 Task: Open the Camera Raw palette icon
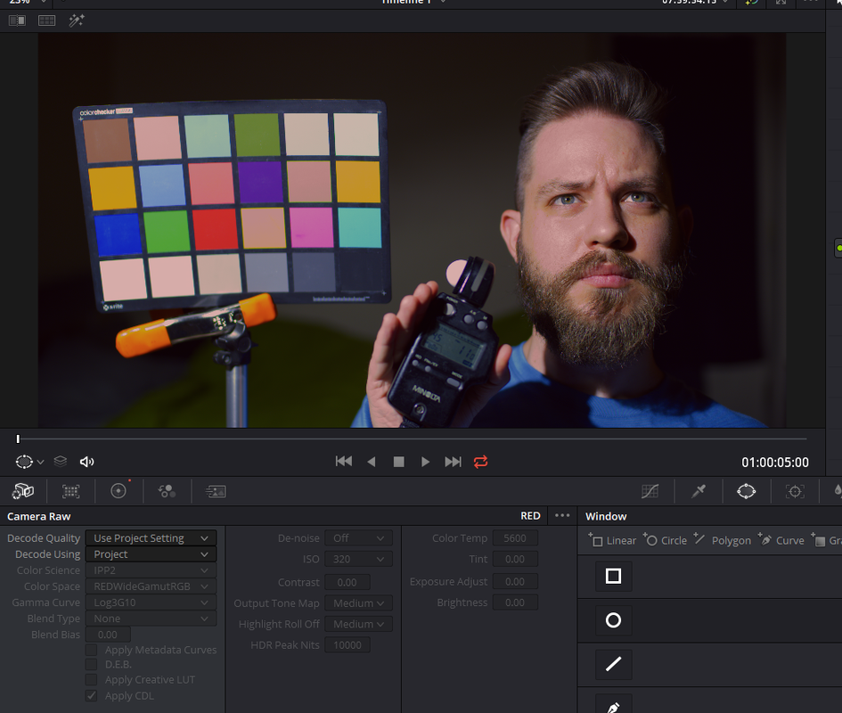23,490
